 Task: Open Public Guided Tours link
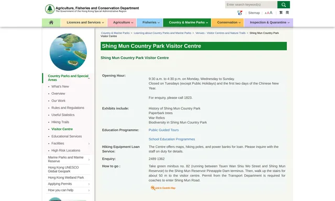click(x=164, y=130)
